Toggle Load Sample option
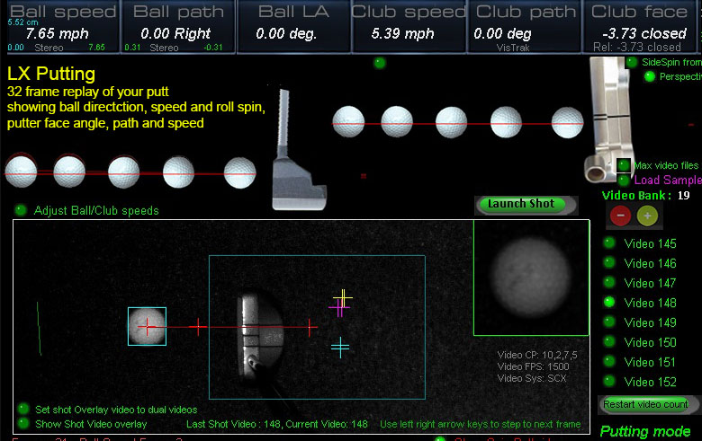Screen dimensions: 702x441 pyautogui.click(x=623, y=180)
